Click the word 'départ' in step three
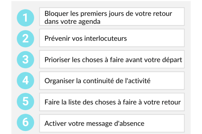This screenshot has height=134, width=202. [x=173, y=60]
